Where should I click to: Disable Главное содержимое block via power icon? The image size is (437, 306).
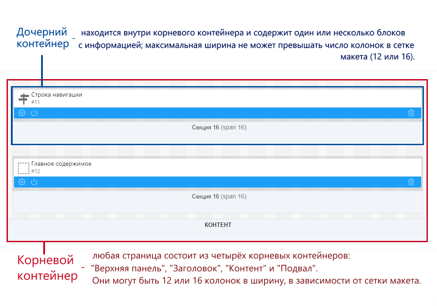[34, 182]
